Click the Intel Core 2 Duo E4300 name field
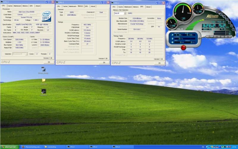Viewport: 238px width, 149px height. click(26, 12)
